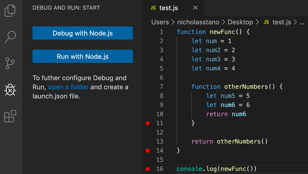Open the Extensions view
The height and width of the screenshot is (174, 308).
pyautogui.click(x=10, y=117)
